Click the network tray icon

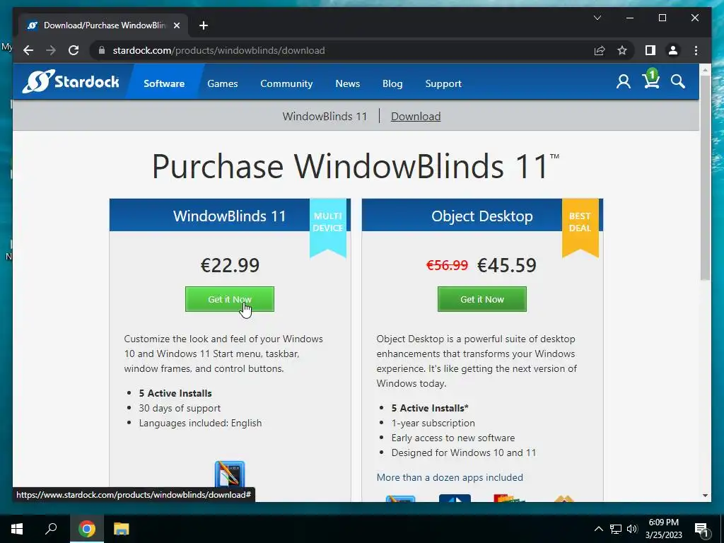616,529
